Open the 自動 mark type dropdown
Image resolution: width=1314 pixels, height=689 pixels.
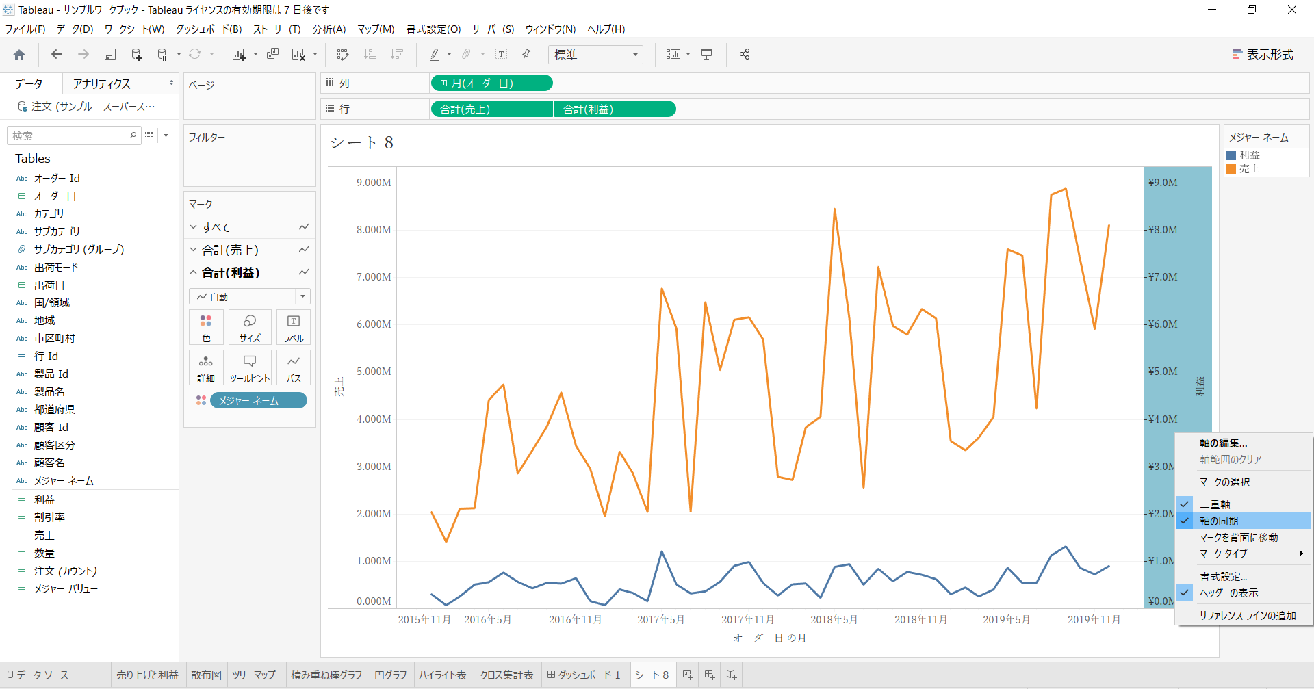(250, 296)
